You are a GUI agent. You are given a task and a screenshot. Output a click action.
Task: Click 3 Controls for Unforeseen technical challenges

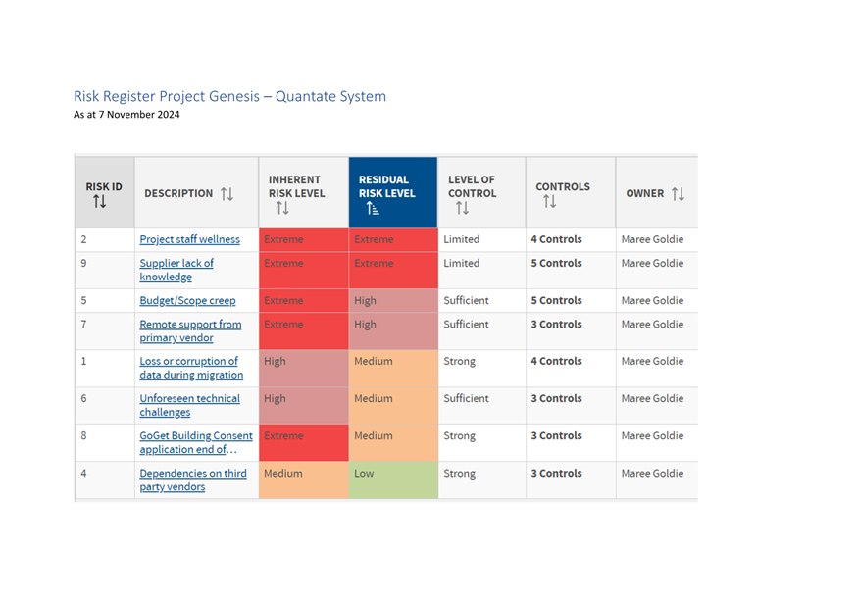click(556, 398)
